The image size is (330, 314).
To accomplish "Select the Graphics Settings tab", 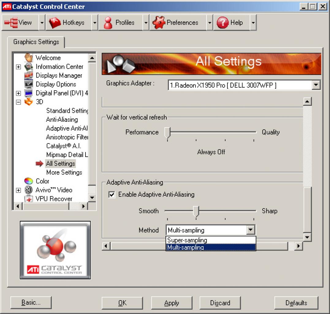I will point(36,42).
